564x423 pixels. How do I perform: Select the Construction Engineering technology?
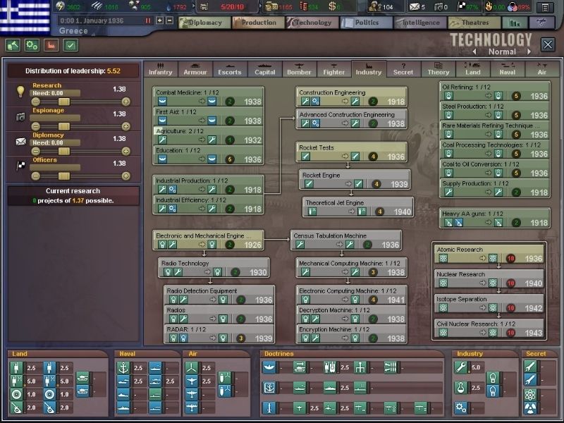(x=351, y=97)
